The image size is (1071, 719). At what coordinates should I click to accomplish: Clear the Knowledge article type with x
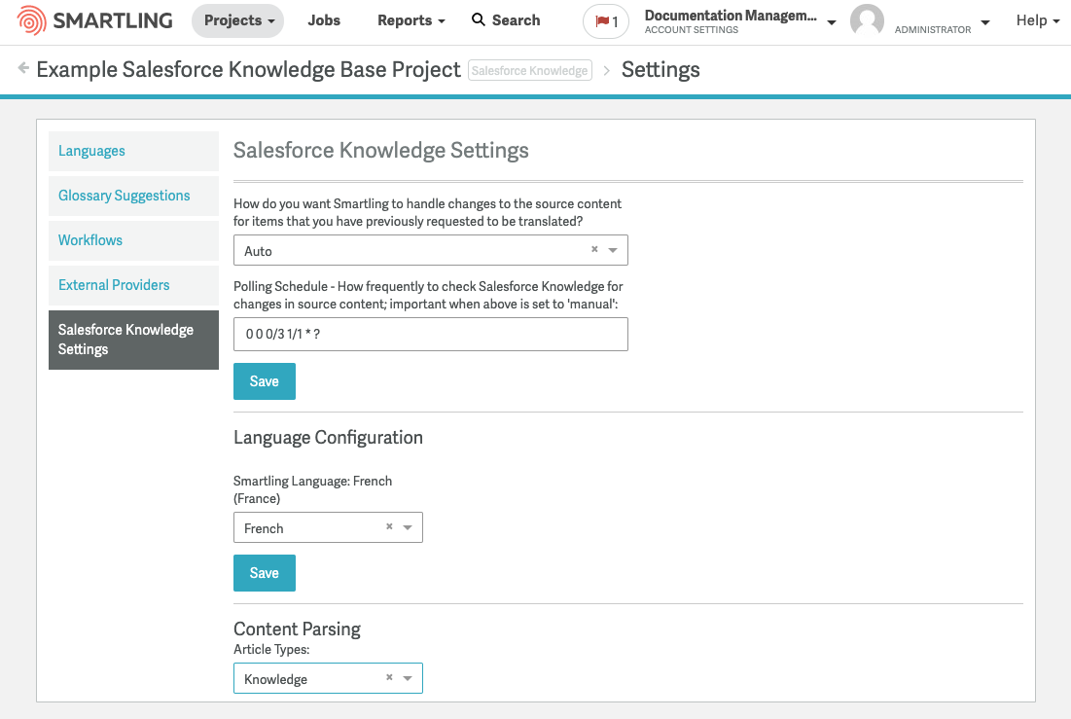(389, 677)
